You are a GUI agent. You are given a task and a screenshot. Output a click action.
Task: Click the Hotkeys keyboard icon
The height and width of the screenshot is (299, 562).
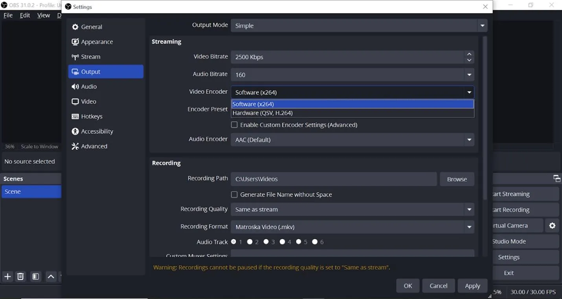pos(75,116)
